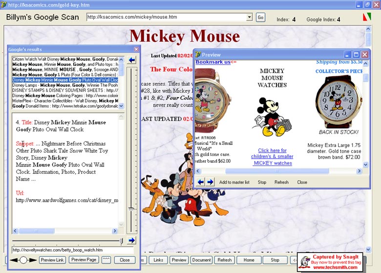Minimize the Preview window
Image resolution: width=381 pixels, height=273 pixels.
[347, 55]
